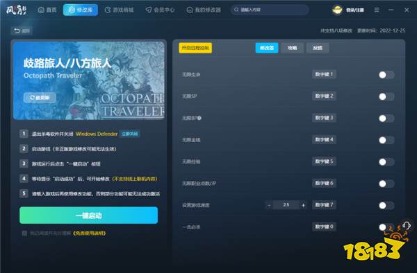This screenshot has width=417, height=273.
Task: Click the user avatar icon
Action: [337, 10]
